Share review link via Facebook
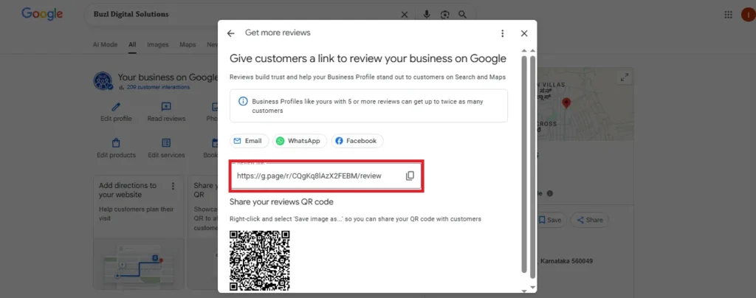 (357, 141)
